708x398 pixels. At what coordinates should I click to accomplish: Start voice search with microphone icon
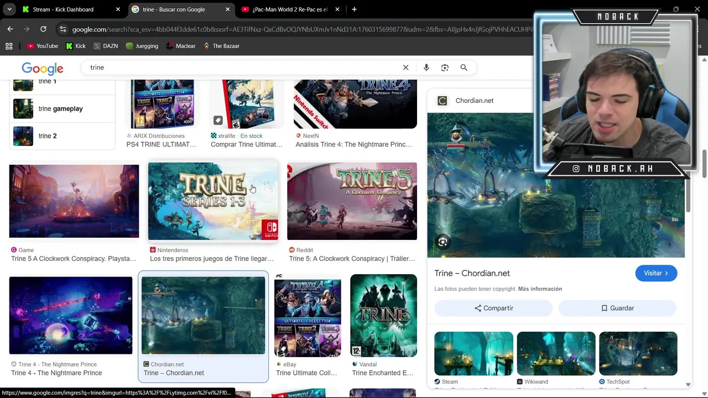426,67
